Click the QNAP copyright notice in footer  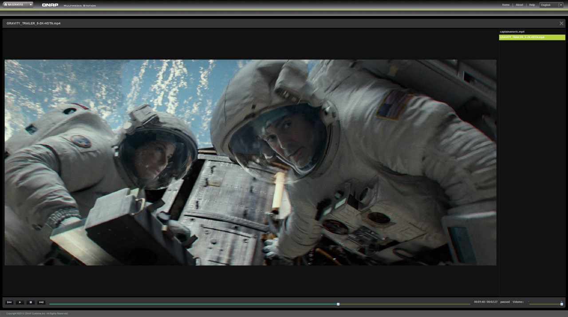pos(37,313)
